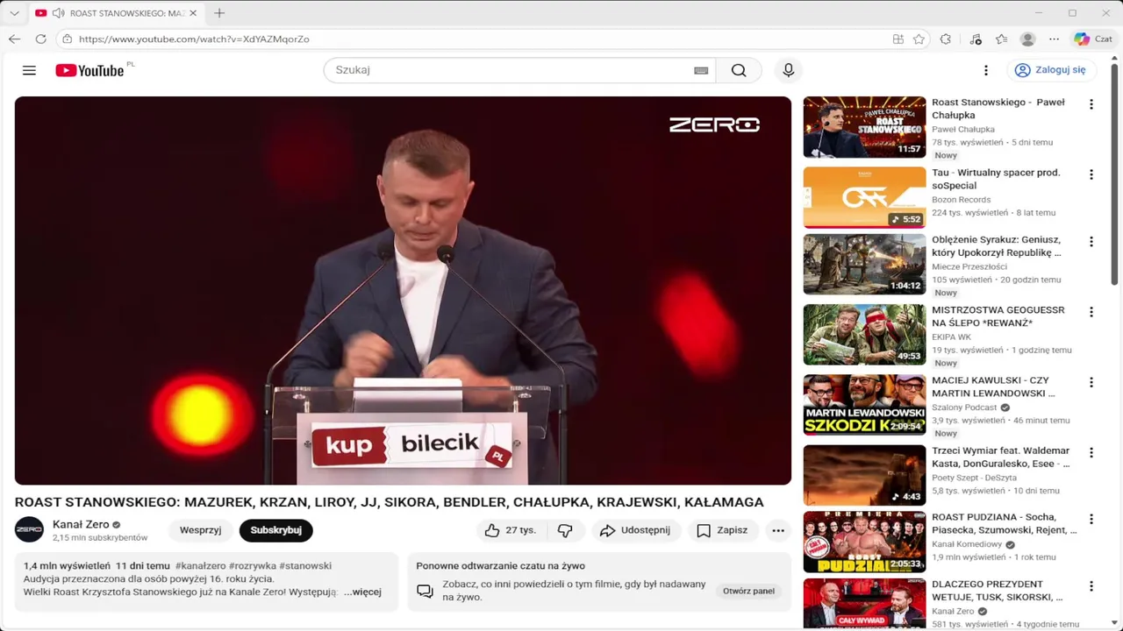Open options for Trzeci Wymiar video

(x=1091, y=452)
